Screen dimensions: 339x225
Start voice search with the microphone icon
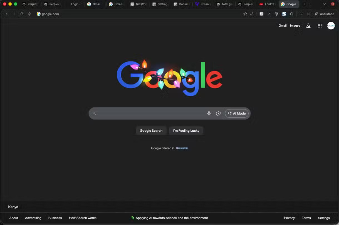[209, 113]
